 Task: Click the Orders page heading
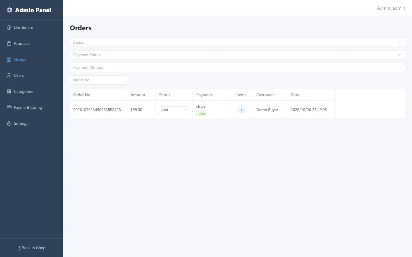point(80,28)
